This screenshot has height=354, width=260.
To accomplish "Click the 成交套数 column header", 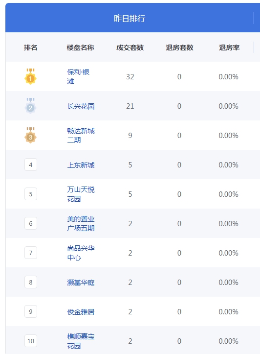I will (130, 47).
